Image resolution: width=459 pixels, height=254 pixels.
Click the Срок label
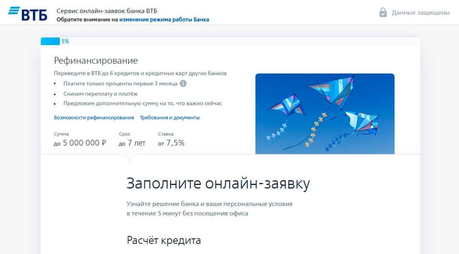tap(124, 134)
